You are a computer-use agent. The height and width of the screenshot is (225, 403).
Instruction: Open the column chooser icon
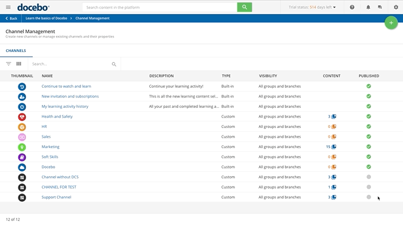point(19,64)
